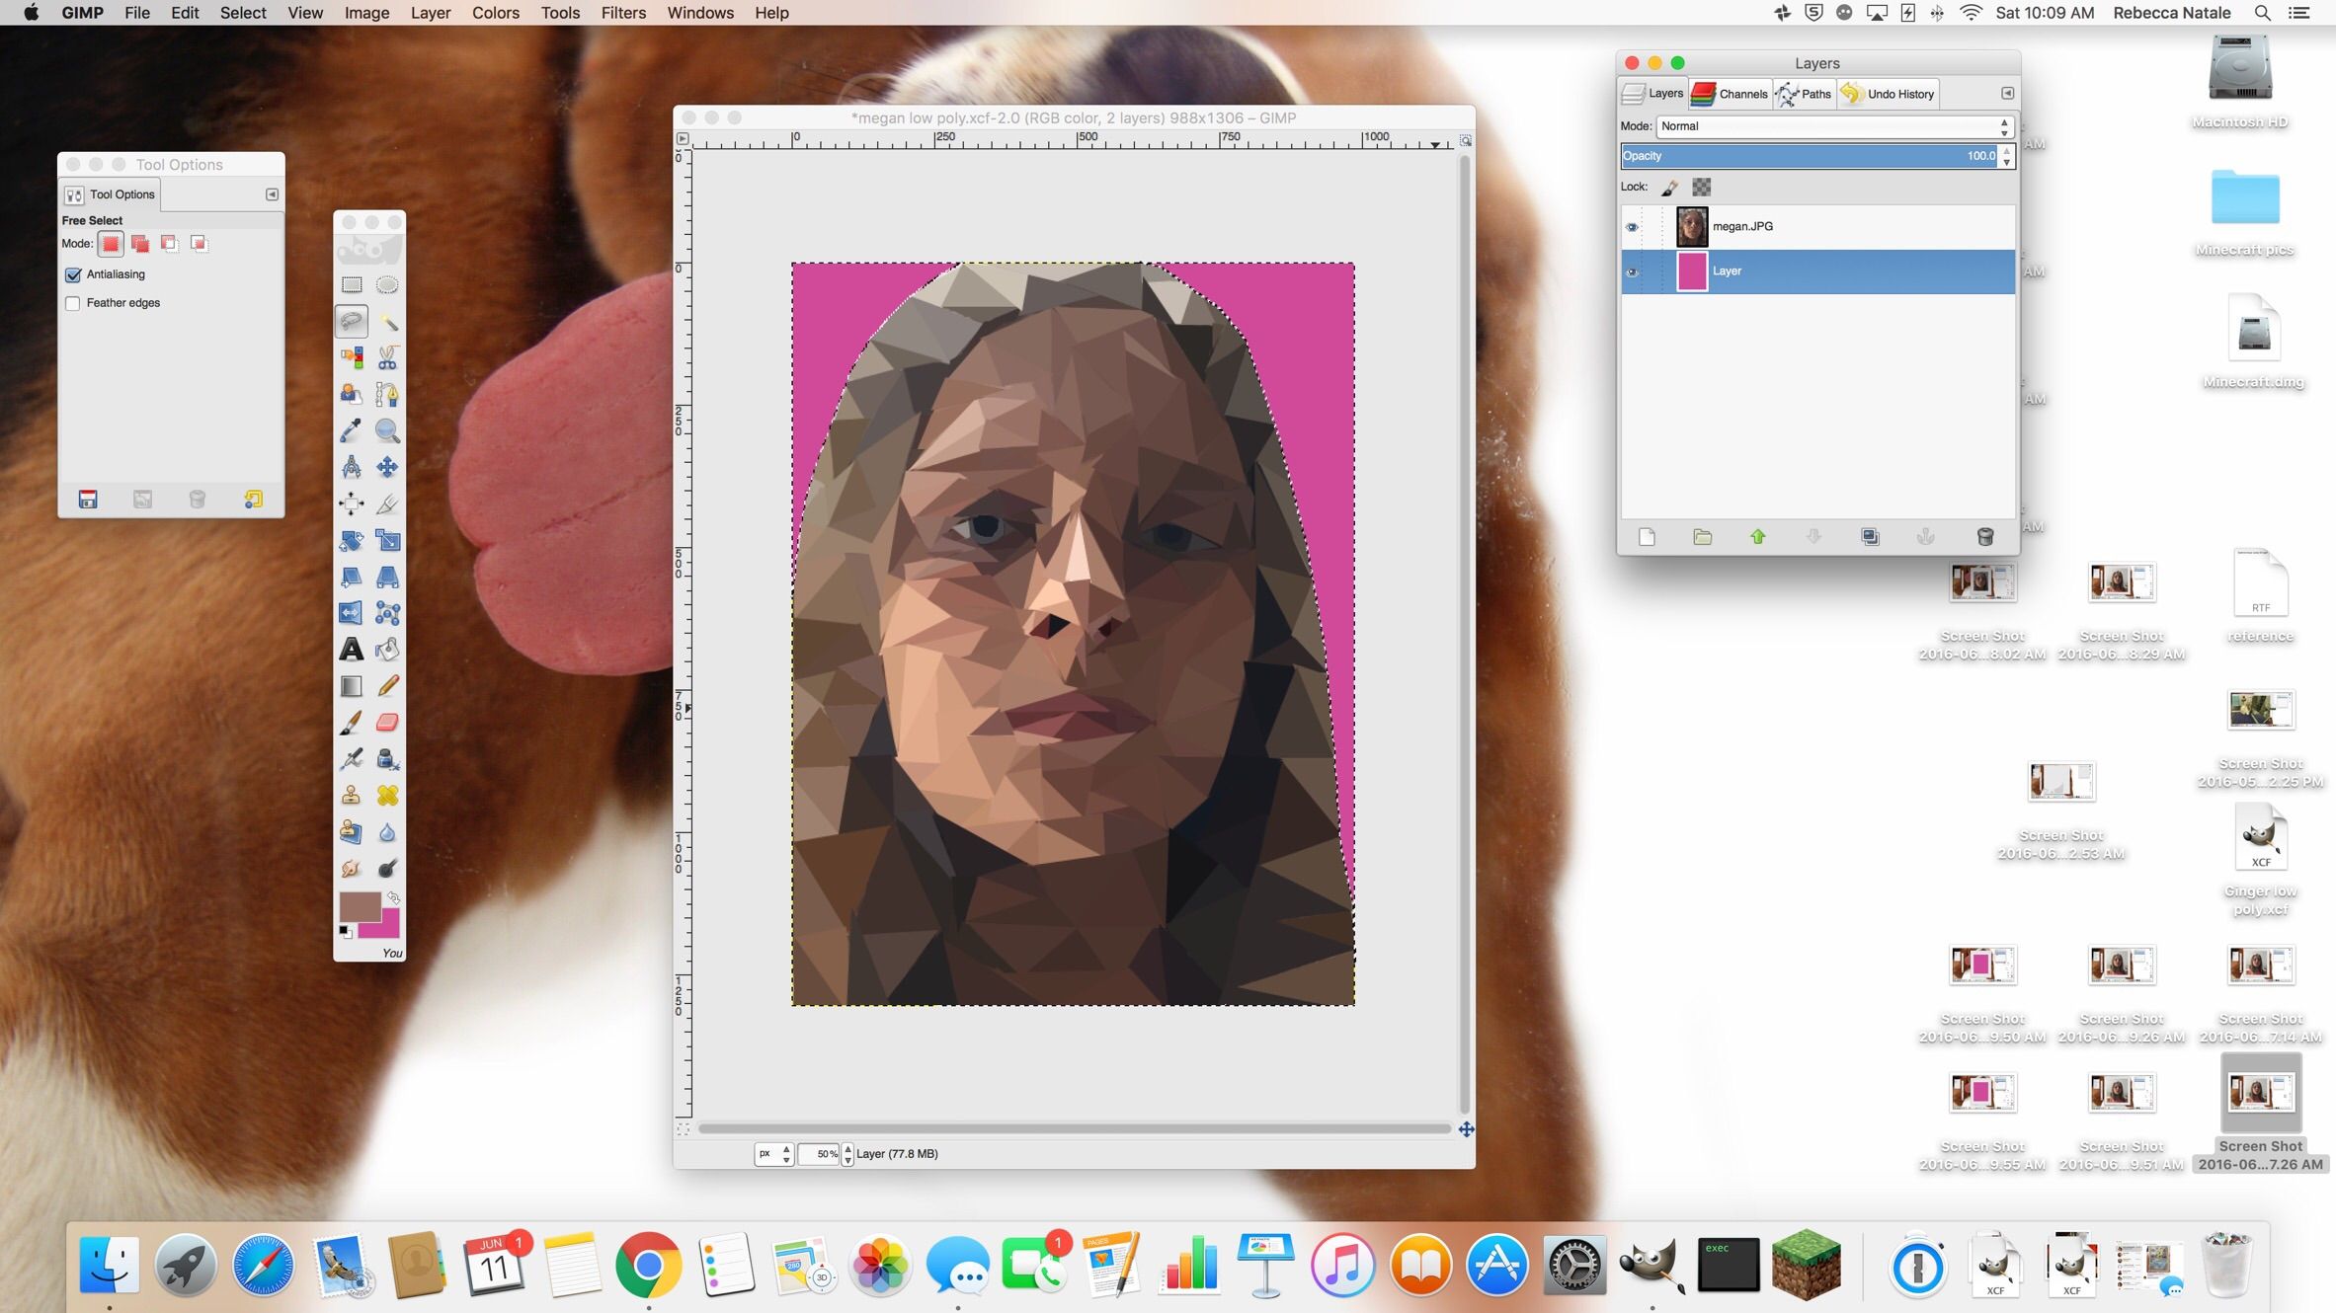Select the Free Select lasso tool
The width and height of the screenshot is (2336, 1313).
tap(351, 322)
